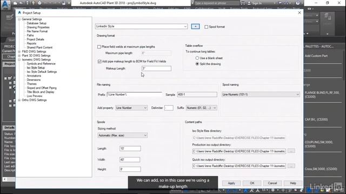Image resolution: width=346 pixels, height=194 pixels.
Task: Click the Apply button
Action: point(231,183)
